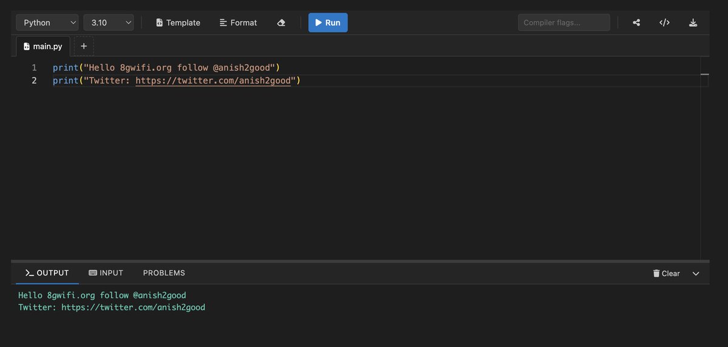Screen dimensions: 728x347
Task: Clear the output console
Action: 666,274
